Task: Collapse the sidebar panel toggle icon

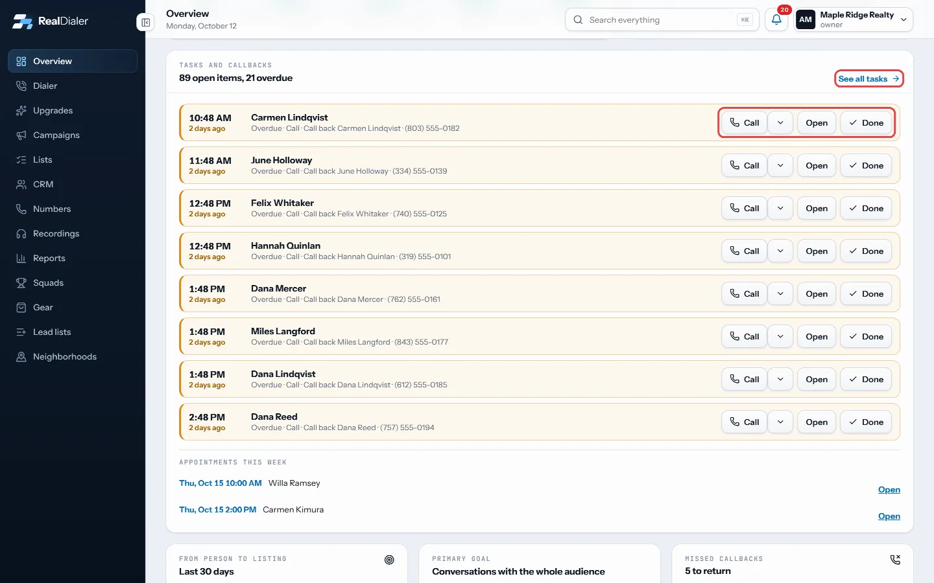Action: tap(146, 23)
